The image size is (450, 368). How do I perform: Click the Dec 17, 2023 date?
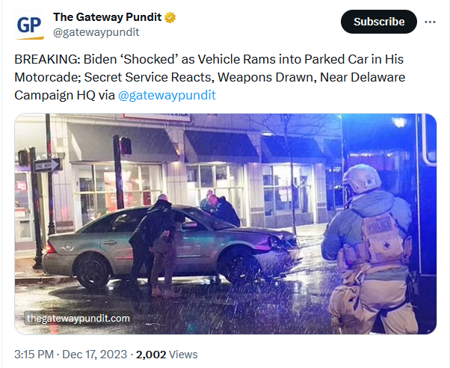point(94,355)
